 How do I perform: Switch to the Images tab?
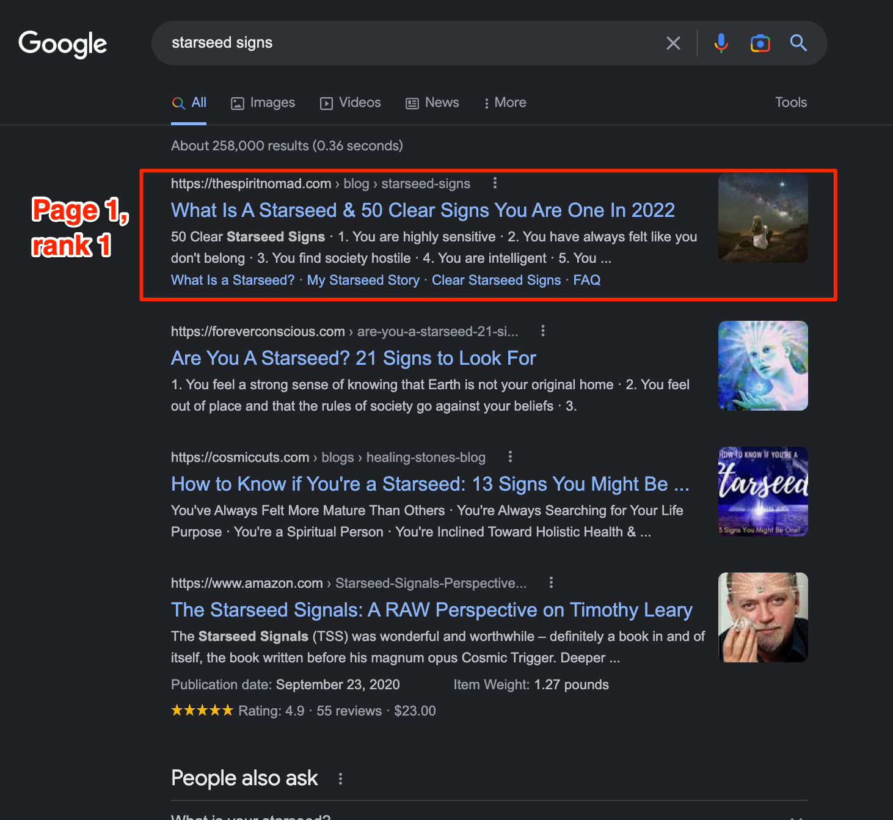pos(263,103)
